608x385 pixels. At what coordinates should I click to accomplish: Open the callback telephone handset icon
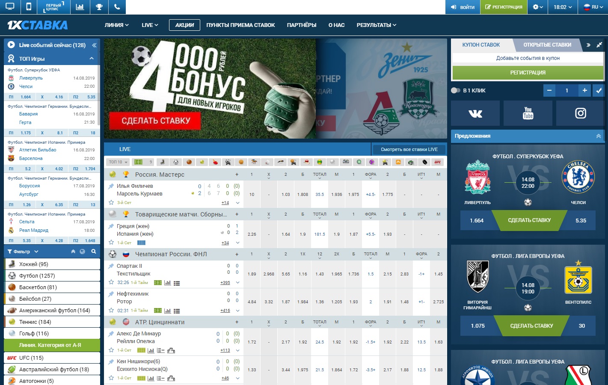pos(117,7)
